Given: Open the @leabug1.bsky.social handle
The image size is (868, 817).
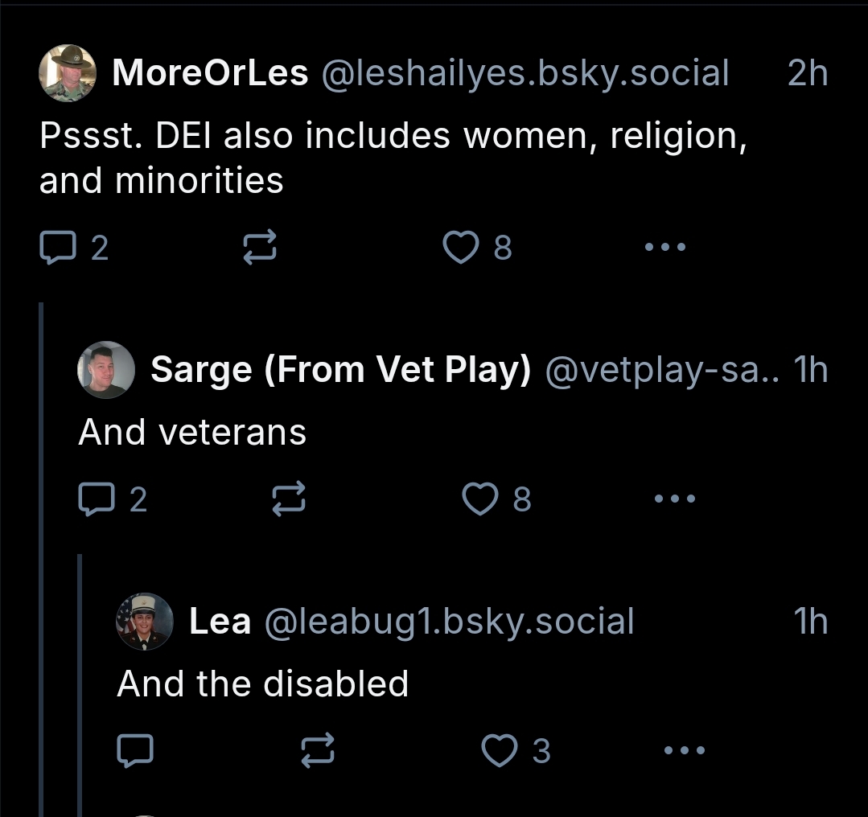Looking at the screenshot, I should click(449, 622).
